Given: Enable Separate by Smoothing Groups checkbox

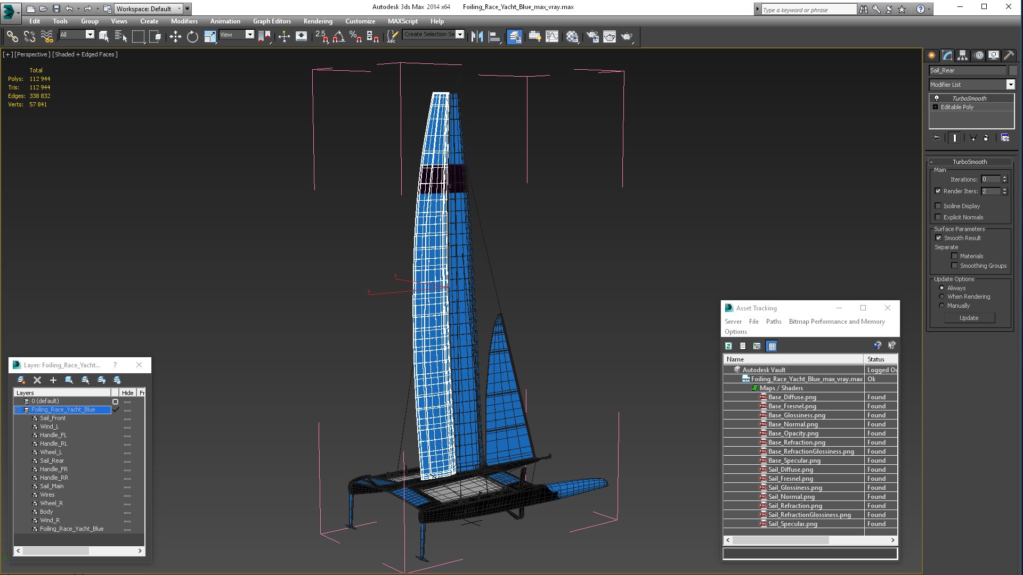Looking at the screenshot, I should [954, 266].
